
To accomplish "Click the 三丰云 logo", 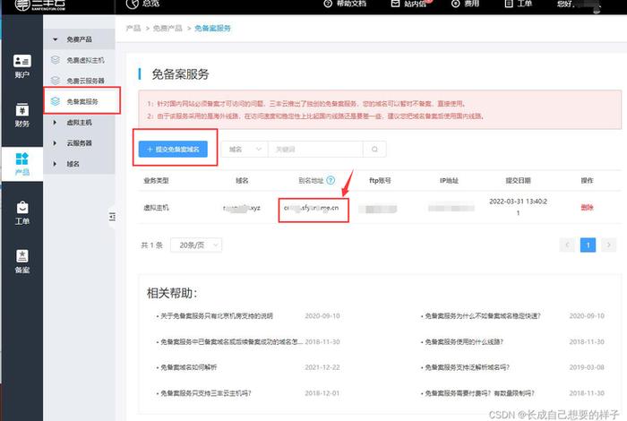I will click(40, 4).
